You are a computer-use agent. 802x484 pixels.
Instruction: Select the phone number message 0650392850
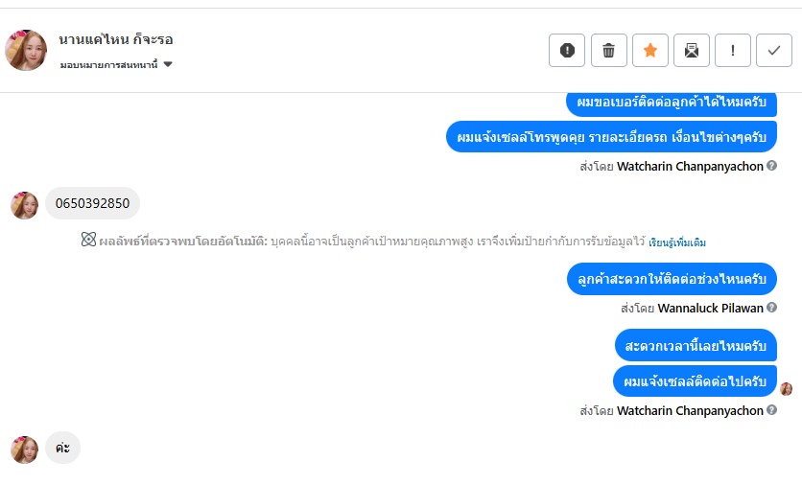[x=92, y=203]
